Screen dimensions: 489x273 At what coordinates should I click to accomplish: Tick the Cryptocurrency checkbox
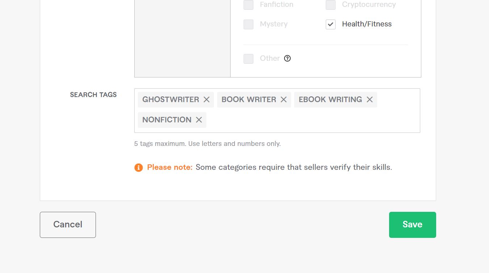(330, 5)
